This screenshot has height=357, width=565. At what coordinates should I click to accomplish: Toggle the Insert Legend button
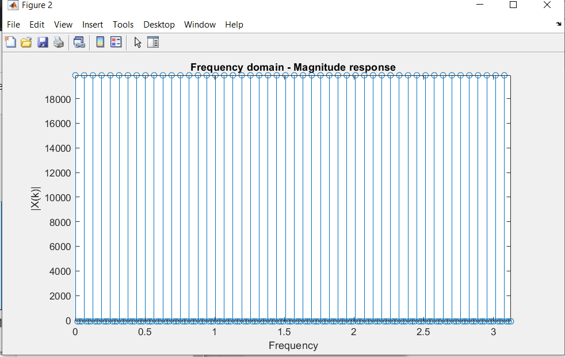[116, 42]
